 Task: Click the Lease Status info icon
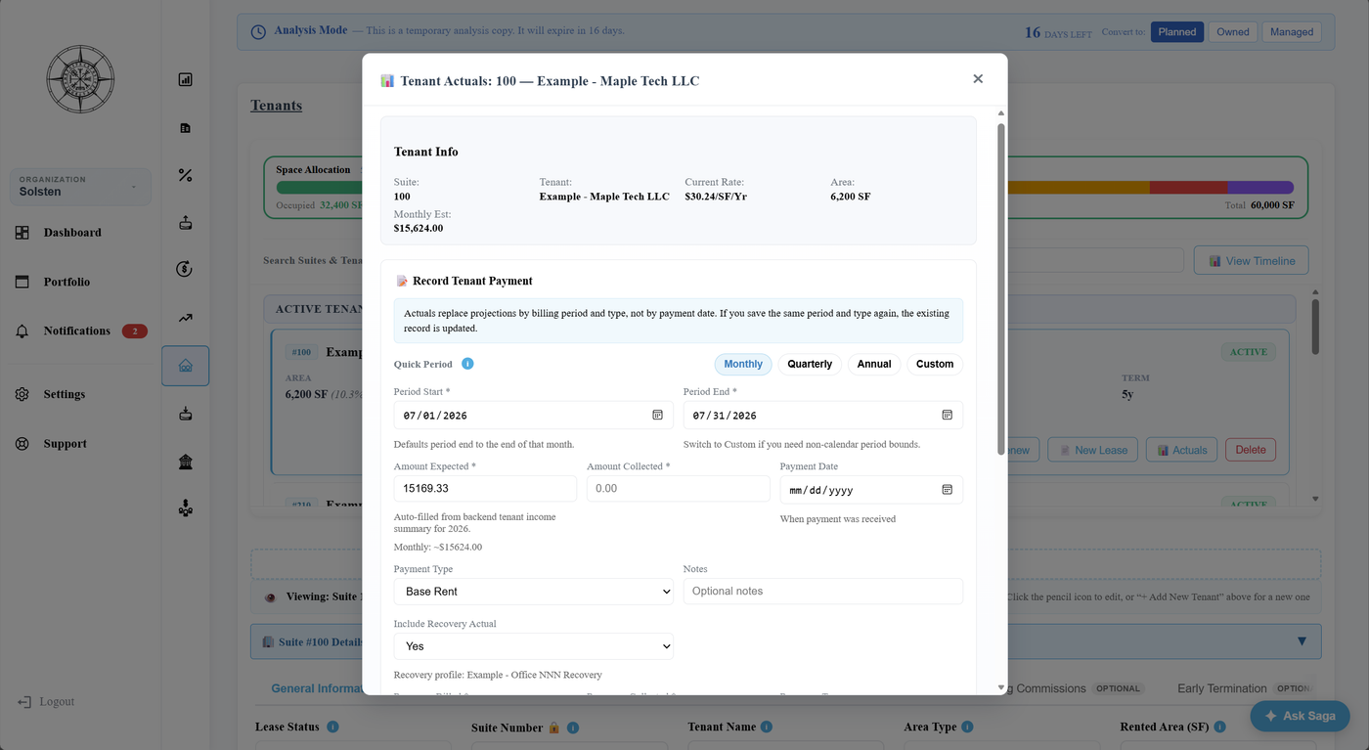click(332, 727)
